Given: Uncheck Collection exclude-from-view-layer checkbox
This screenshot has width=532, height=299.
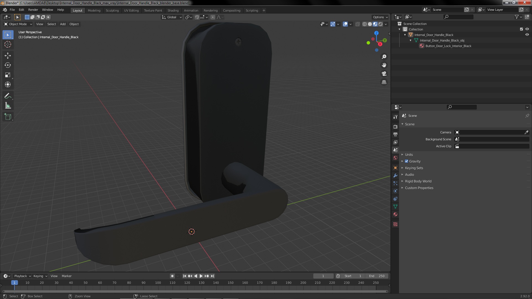Looking at the screenshot, I should pos(521,29).
